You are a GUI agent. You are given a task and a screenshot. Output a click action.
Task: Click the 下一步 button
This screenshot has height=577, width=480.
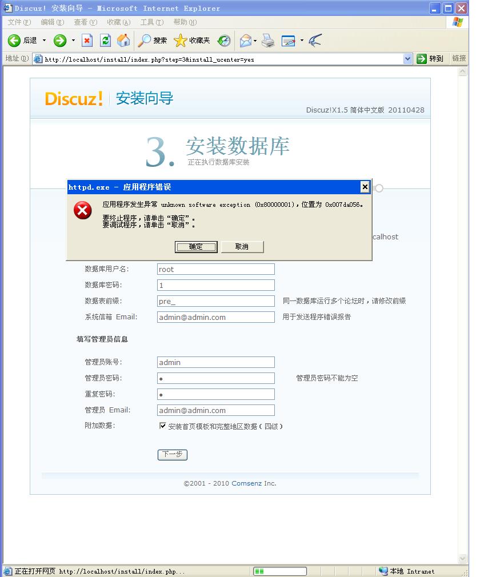click(172, 455)
